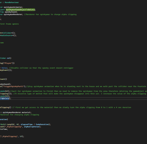The height and width of the screenshot is (144, 147).
Task: Click the comment about Renderer for spinkyman
Action: (50, 15)
